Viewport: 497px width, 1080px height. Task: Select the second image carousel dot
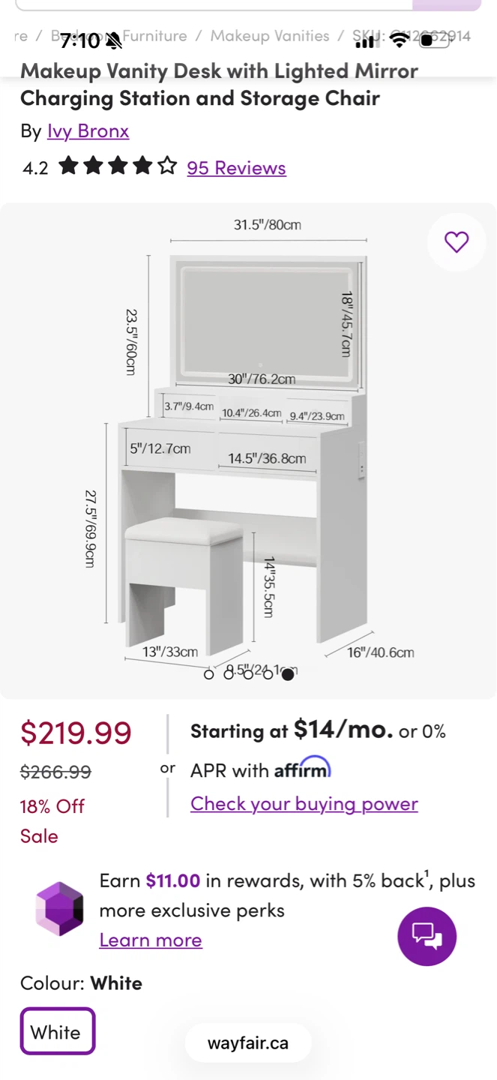229,674
